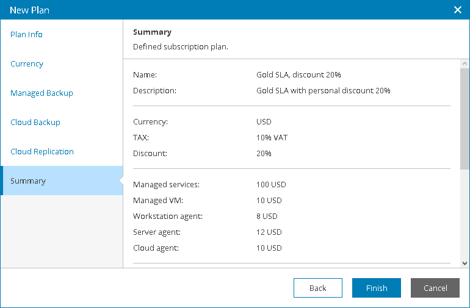Click the Back button
Screen dimensions: 470x308
318,288
